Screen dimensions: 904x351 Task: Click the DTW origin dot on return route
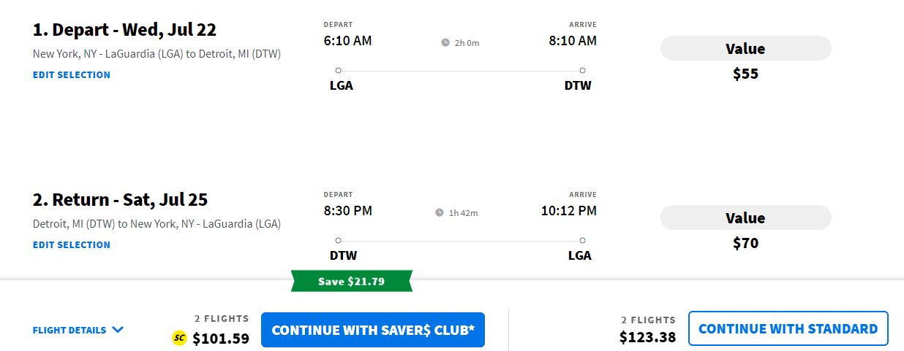(338, 240)
